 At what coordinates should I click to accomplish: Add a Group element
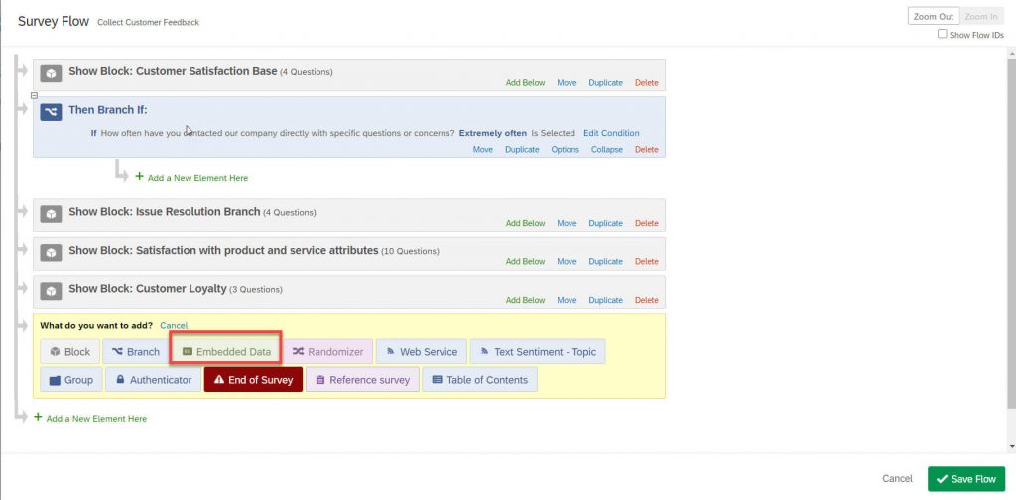click(x=71, y=380)
